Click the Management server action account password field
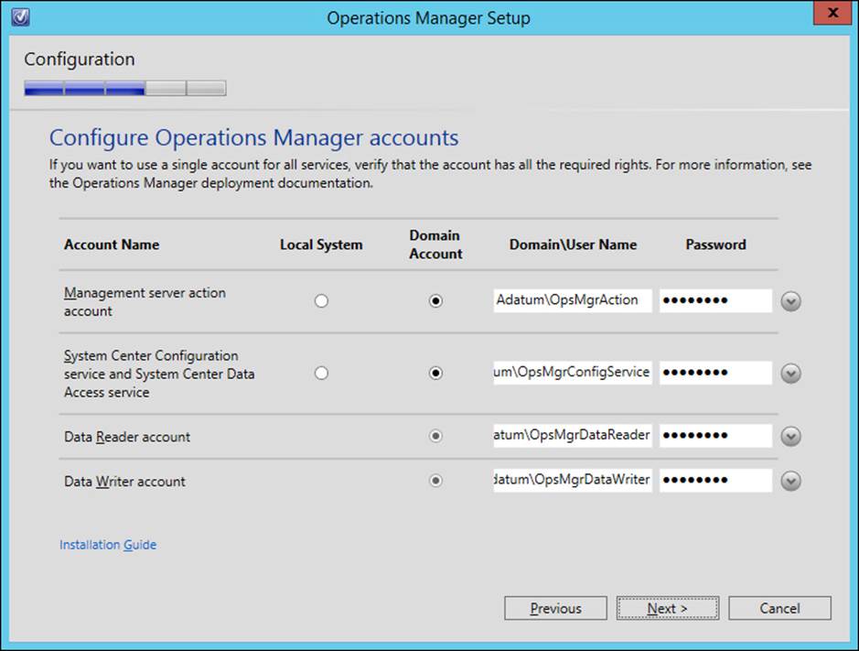This screenshot has width=859, height=651. (715, 300)
